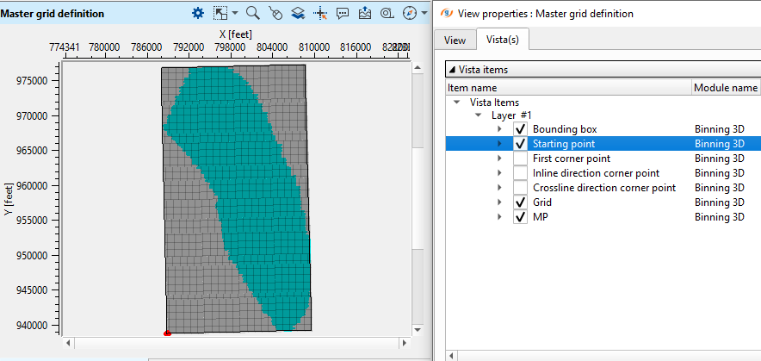Collapse the Layer #1 tree node
The width and height of the screenshot is (761, 361).
[x=478, y=115]
